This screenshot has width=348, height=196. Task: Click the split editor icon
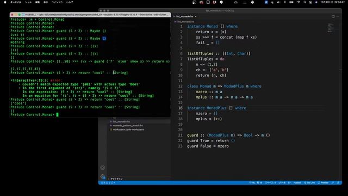point(333,16)
